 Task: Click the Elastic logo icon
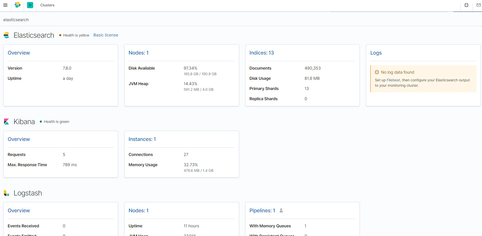click(x=18, y=5)
